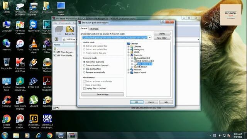The image size is (247, 139).
Task: Open Internet Explorer from the taskbar
Action: tap(39, 136)
